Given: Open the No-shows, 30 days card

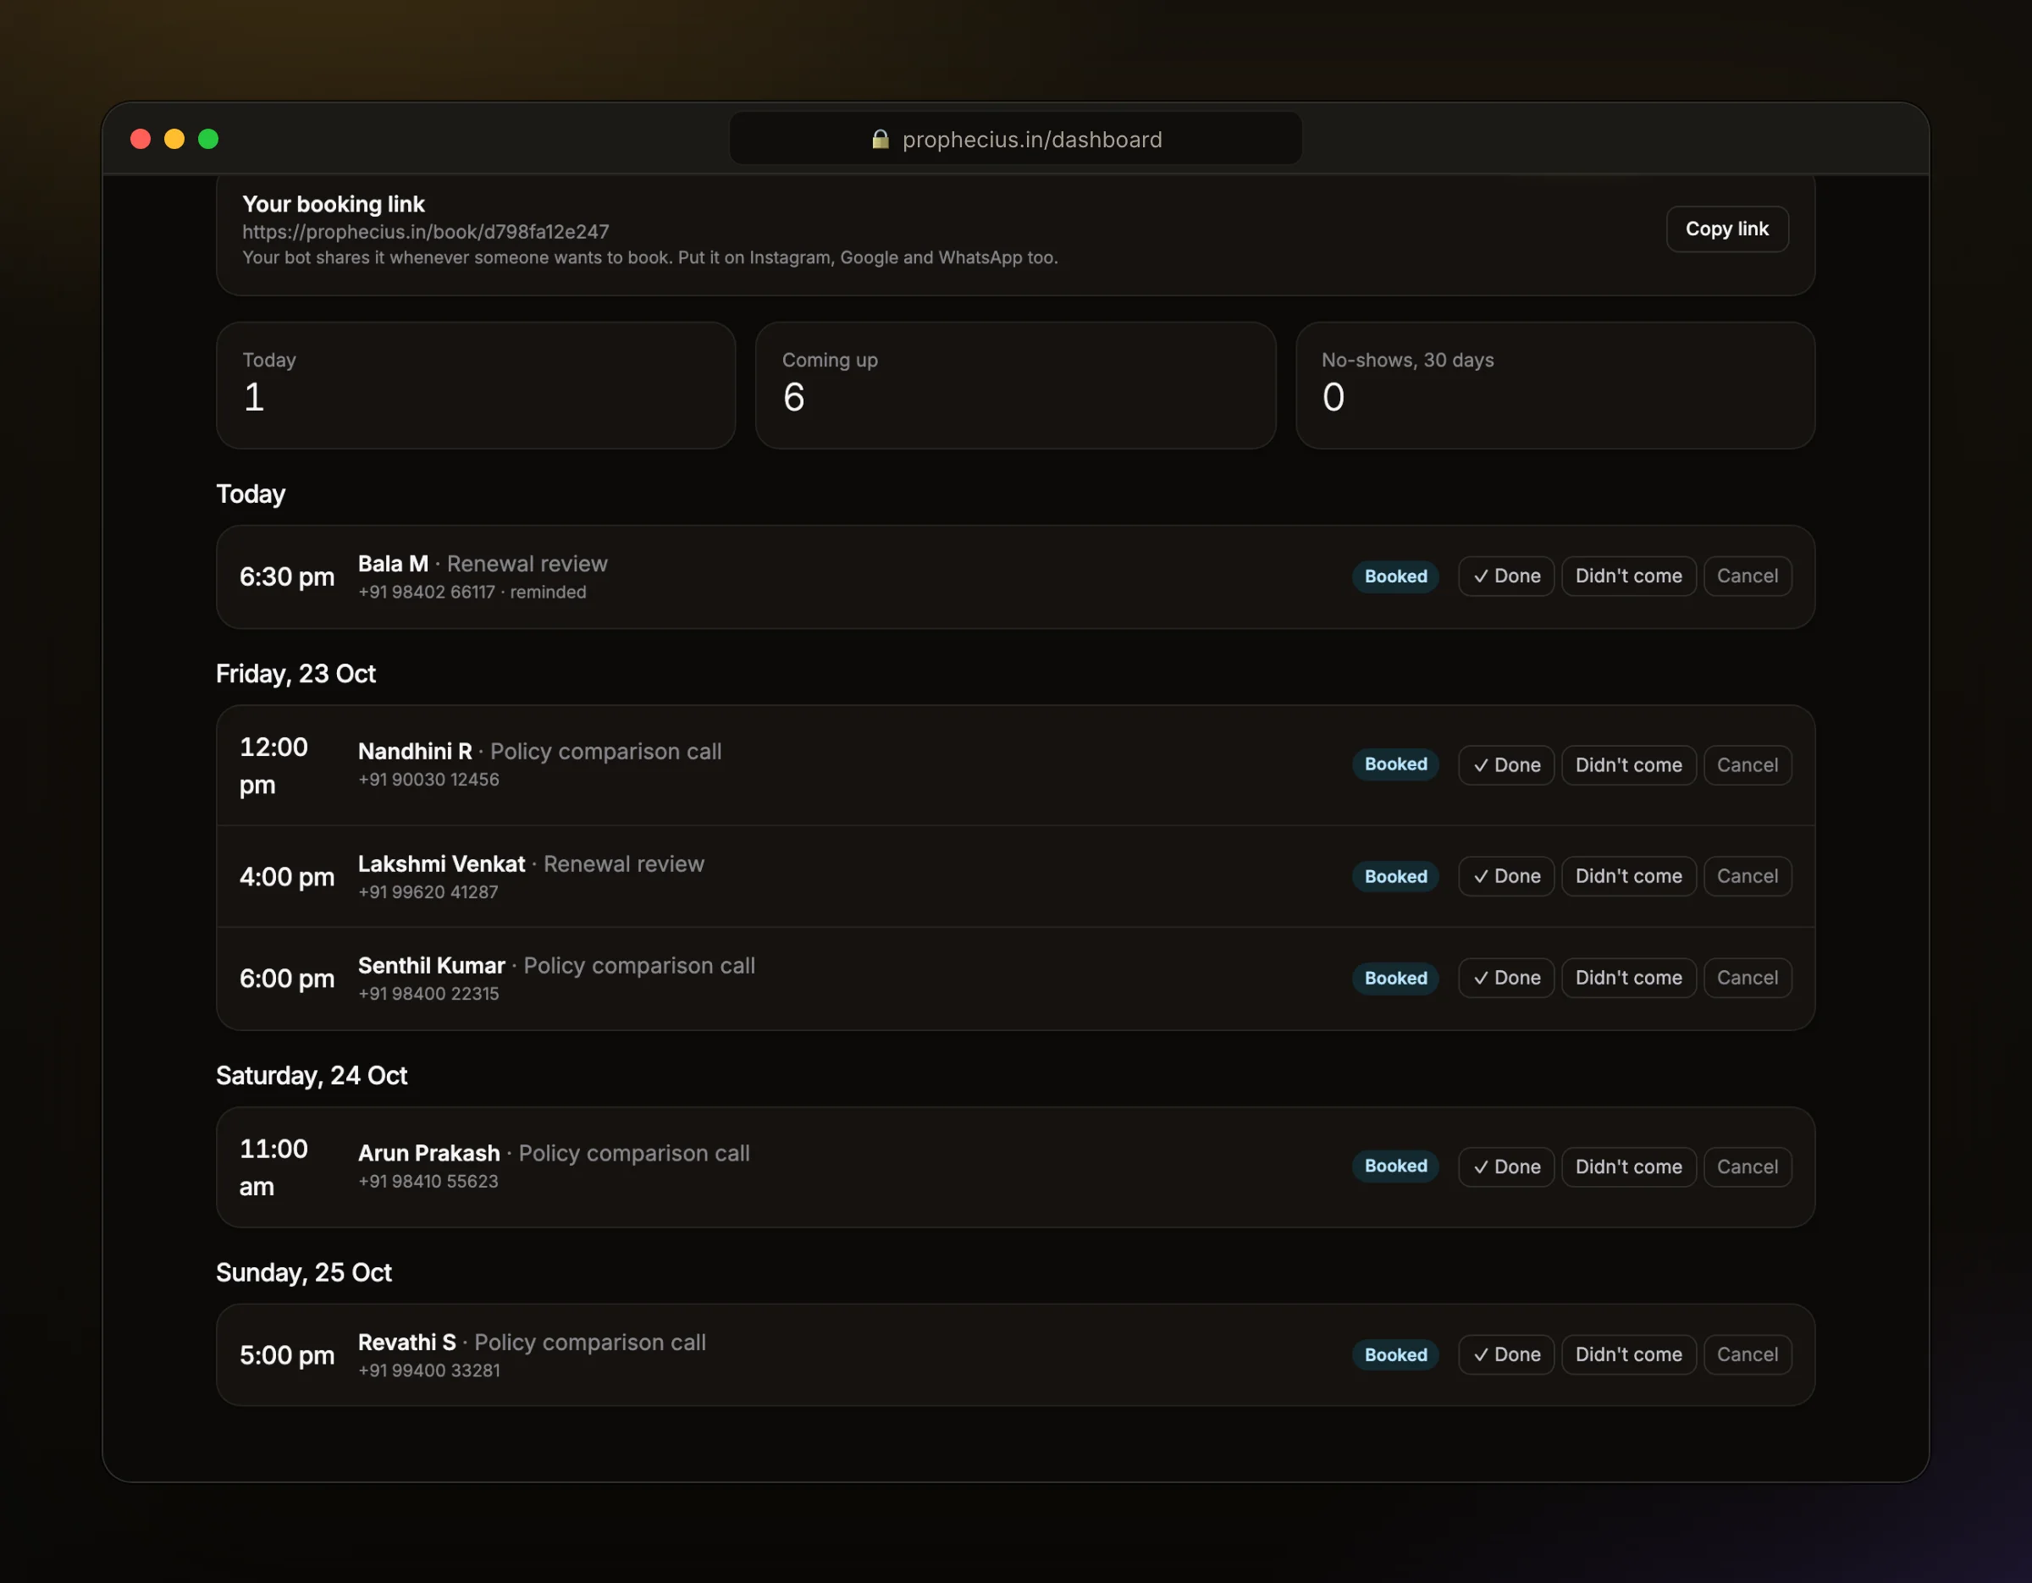Looking at the screenshot, I should pos(1554,385).
